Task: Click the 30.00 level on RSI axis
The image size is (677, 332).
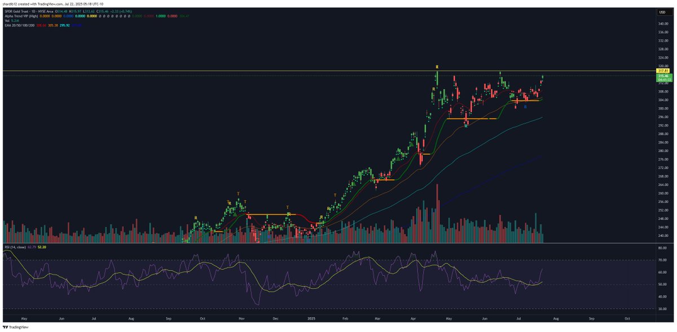Action: [663, 309]
